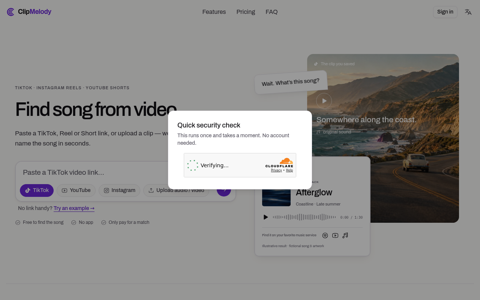Open the Pricing nav item

tap(246, 12)
